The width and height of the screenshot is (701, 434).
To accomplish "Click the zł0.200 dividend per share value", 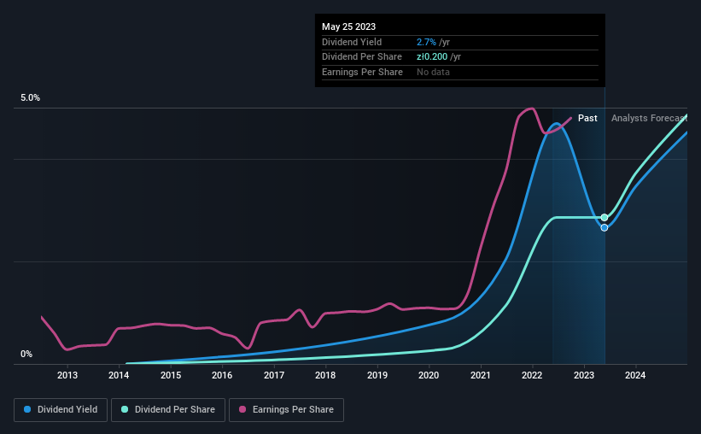I will [x=432, y=57].
